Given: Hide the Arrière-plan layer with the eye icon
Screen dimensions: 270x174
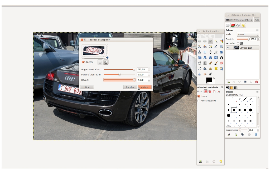Looking at the screenshot, I should [228, 48].
